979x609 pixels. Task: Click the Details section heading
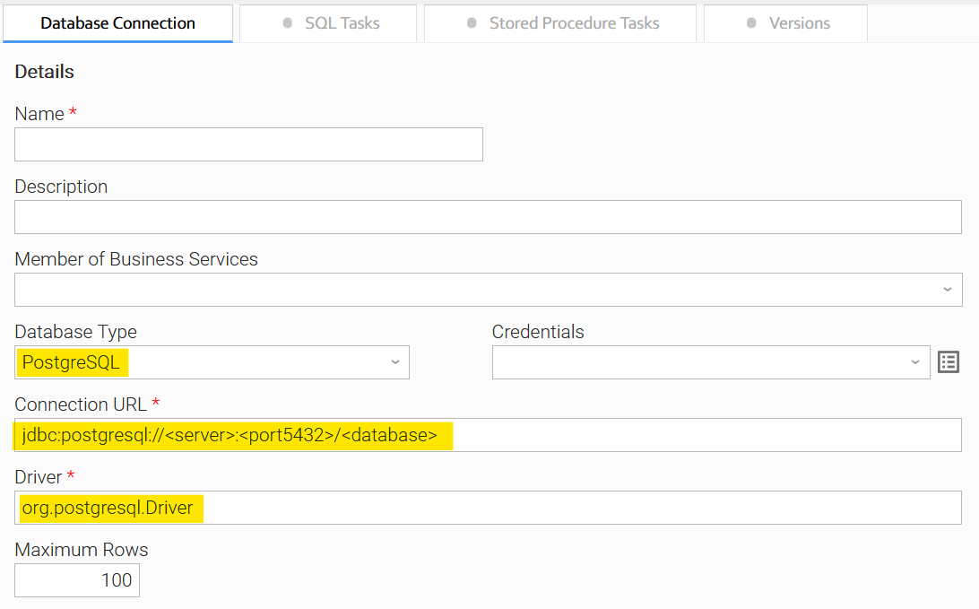coord(44,72)
